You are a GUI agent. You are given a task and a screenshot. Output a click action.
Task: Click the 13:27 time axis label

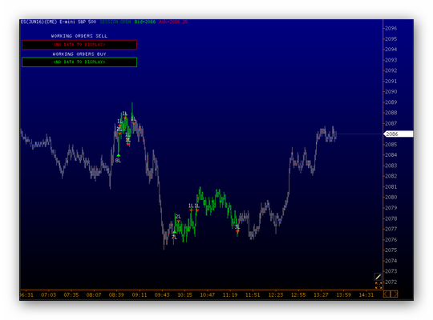(x=321, y=295)
